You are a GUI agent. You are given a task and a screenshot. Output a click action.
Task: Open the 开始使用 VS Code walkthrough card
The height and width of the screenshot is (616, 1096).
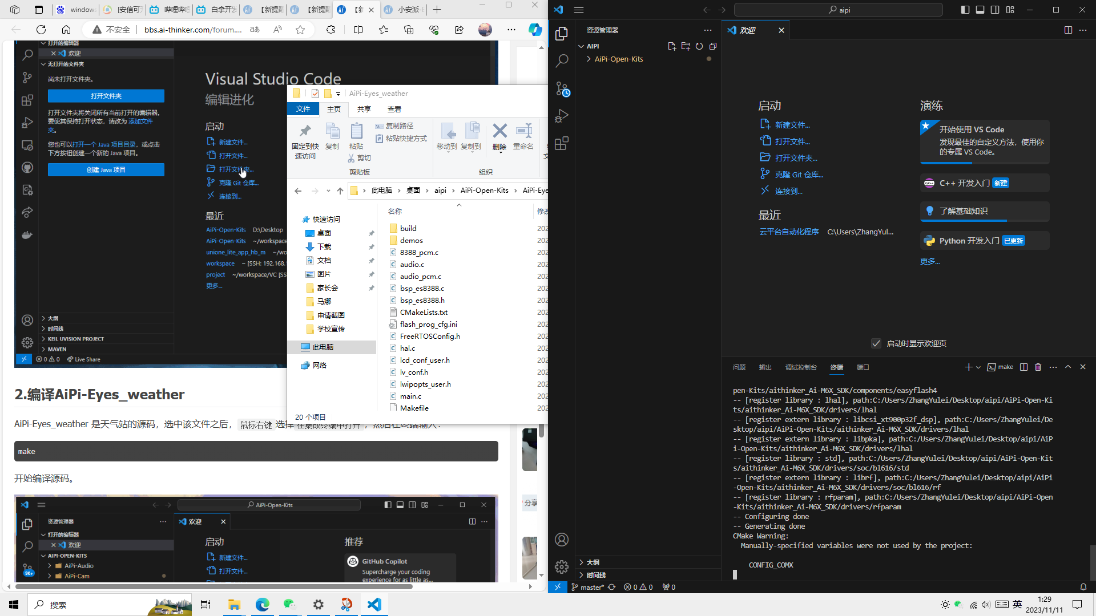tap(984, 141)
